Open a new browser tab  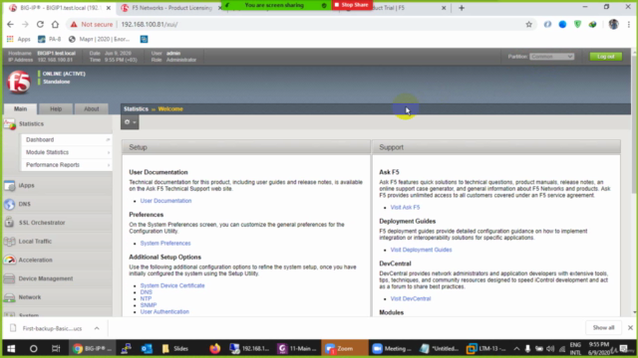(462, 8)
